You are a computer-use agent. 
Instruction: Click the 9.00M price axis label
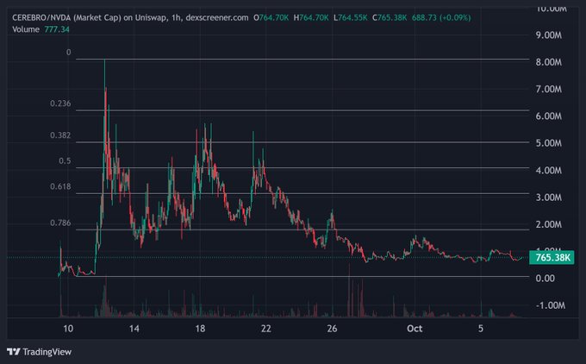coord(549,35)
